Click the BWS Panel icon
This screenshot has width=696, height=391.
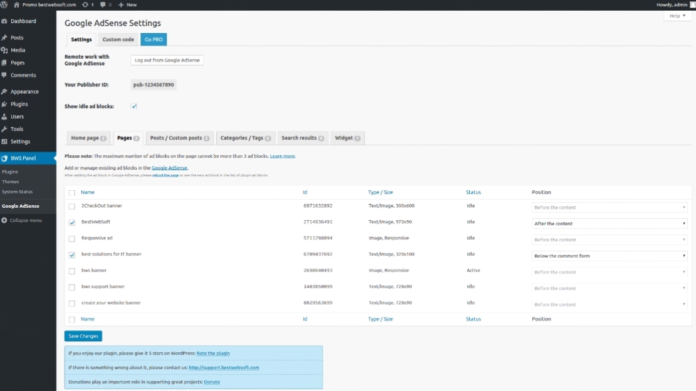[4, 158]
